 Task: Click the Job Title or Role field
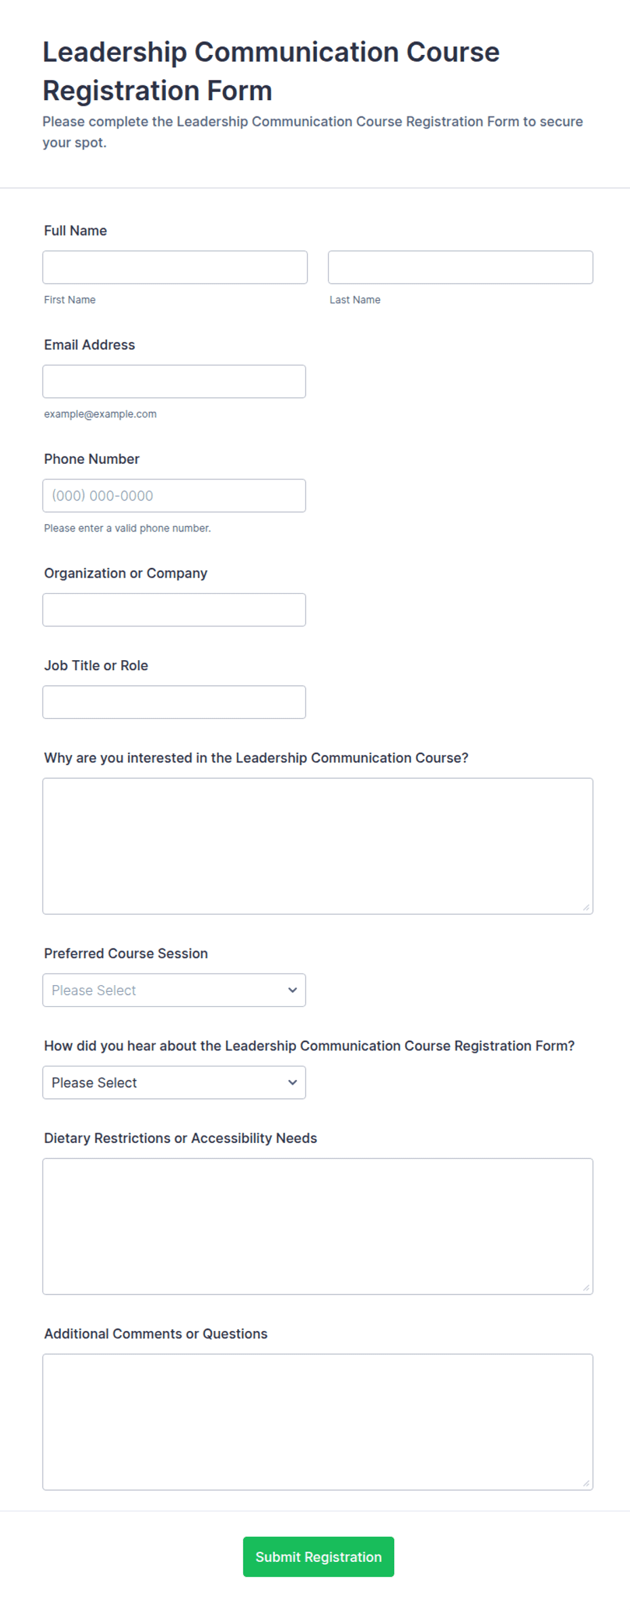(x=174, y=702)
